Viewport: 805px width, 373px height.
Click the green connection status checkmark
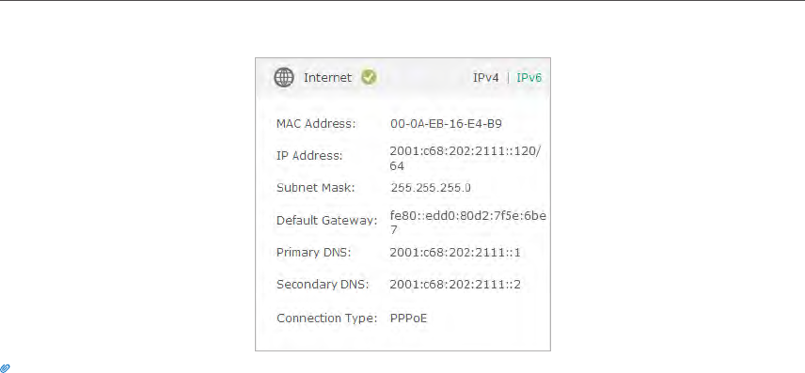tap(369, 77)
